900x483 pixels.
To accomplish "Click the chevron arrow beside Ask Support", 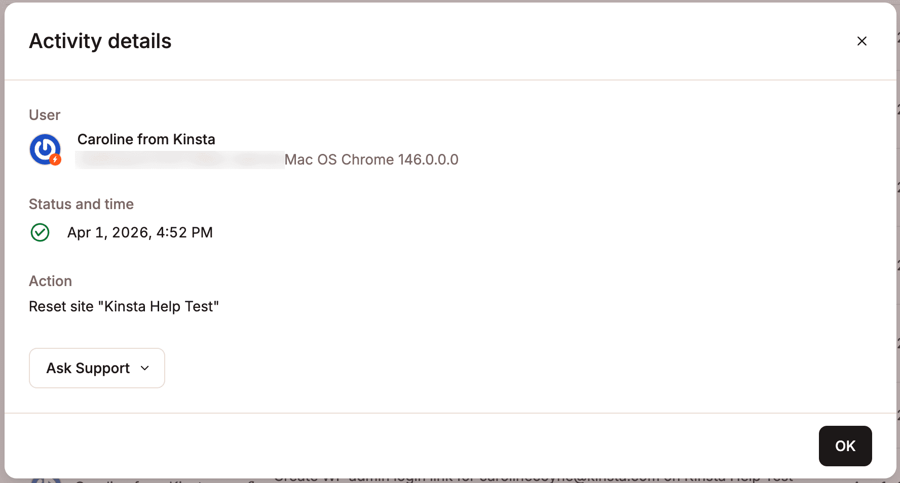I will (x=145, y=368).
